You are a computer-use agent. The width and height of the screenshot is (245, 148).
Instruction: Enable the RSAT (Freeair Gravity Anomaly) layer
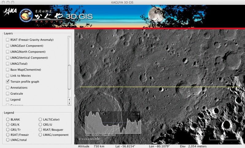pos(8,40)
